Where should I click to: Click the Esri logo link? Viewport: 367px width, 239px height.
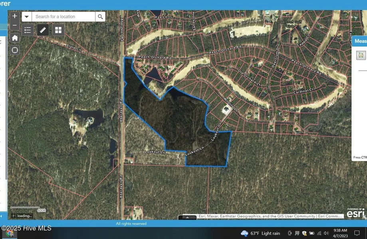[x=355, y=214]
